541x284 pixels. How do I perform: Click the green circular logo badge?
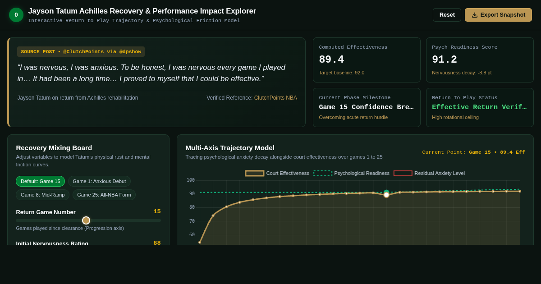(16, 15)
